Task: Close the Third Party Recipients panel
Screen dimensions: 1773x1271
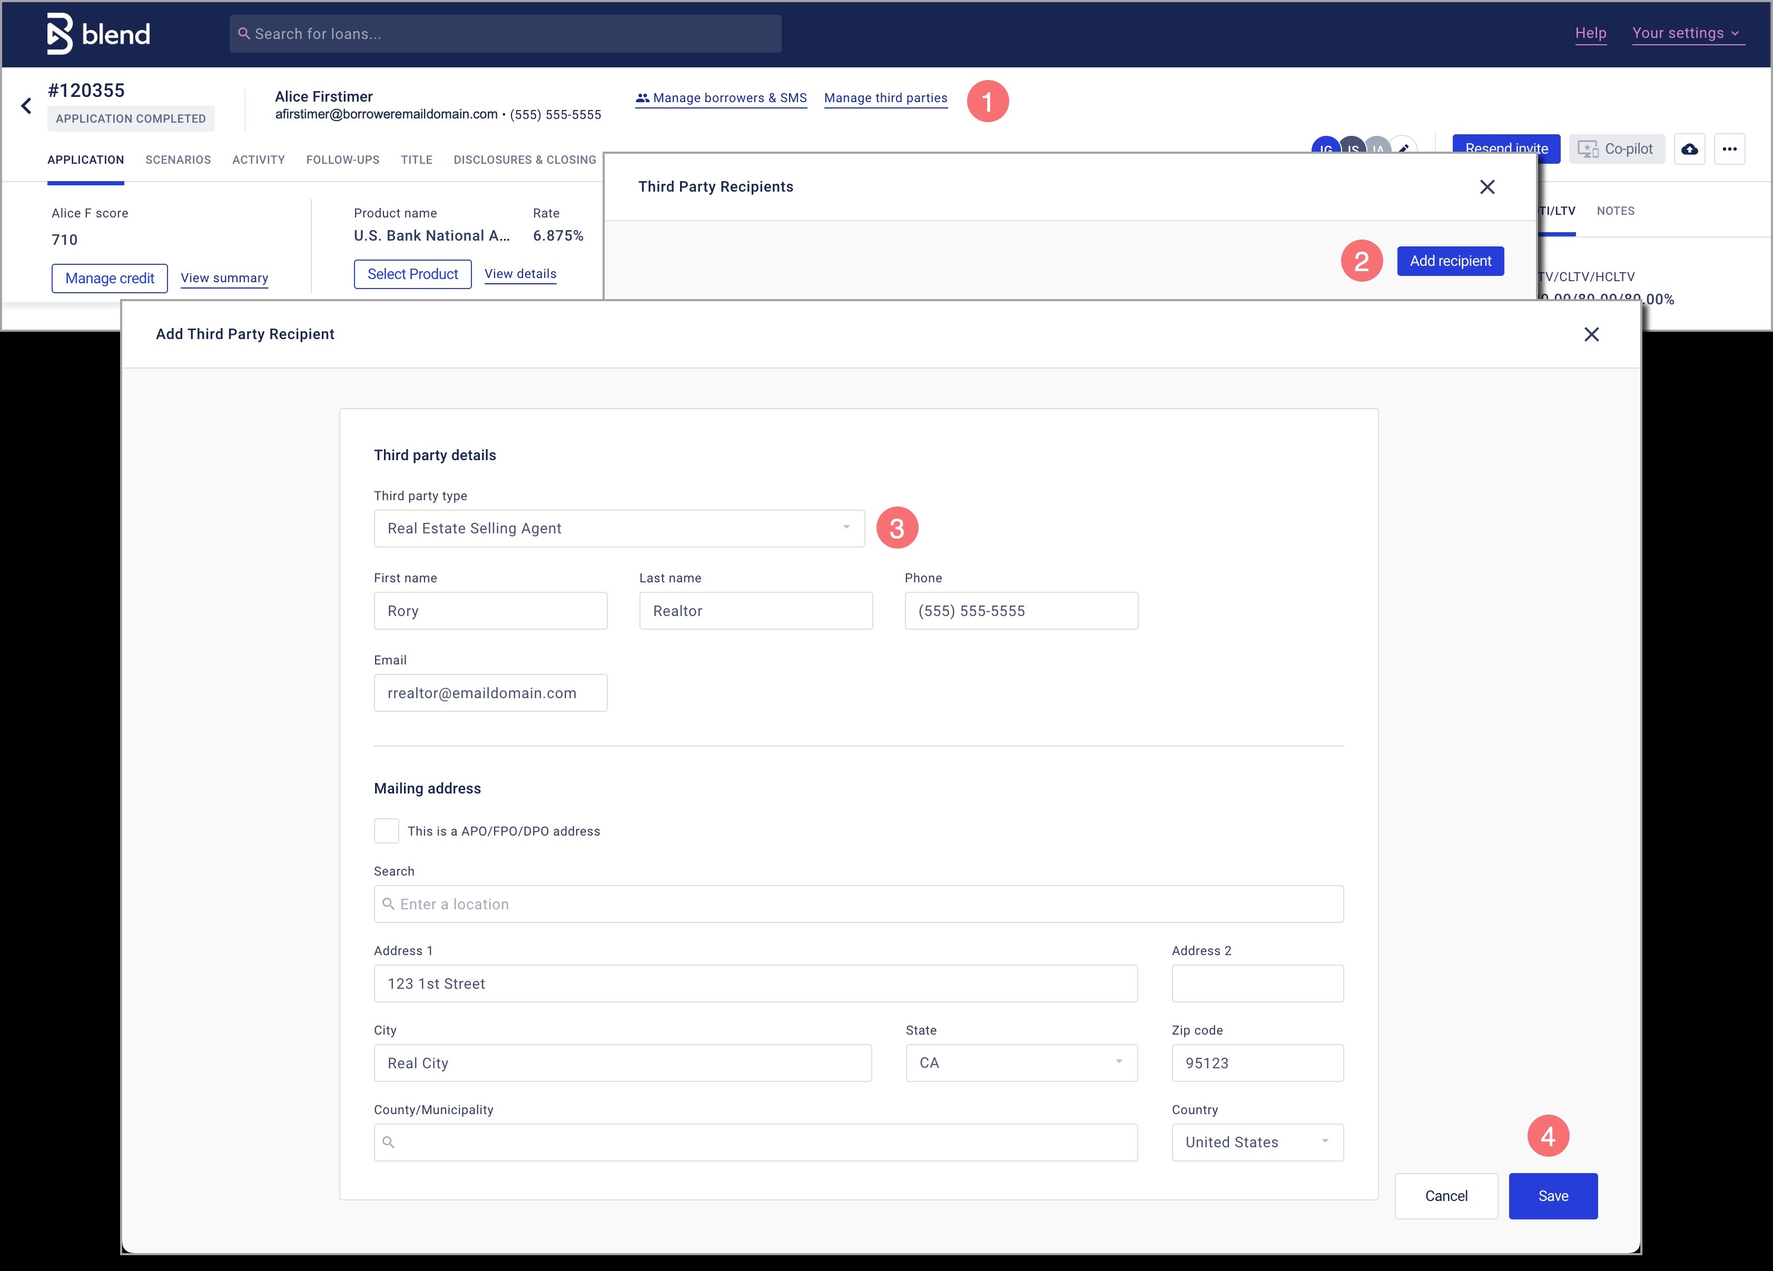Action: (x=1487, y=187)
